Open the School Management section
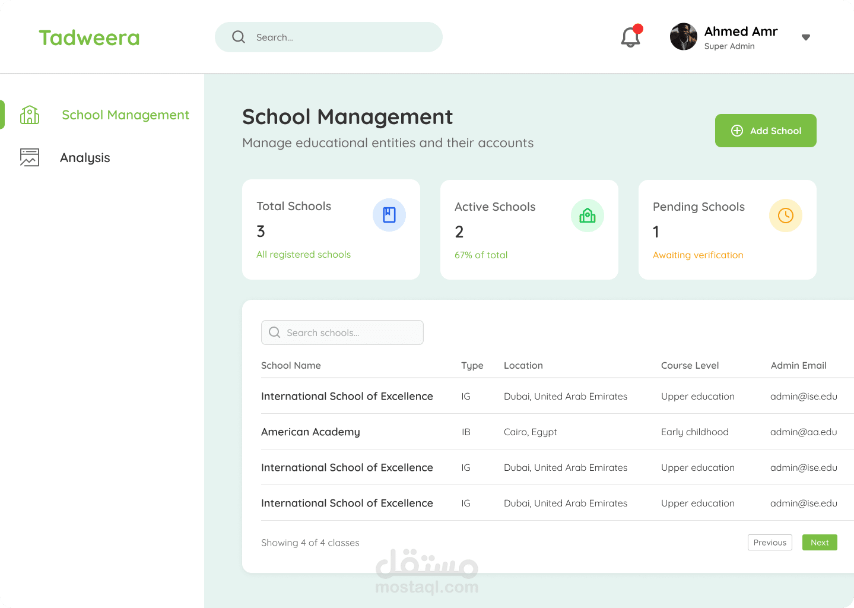Image resolution: width=854 pixels, height=608 pixels. click(x=125, y=115)
